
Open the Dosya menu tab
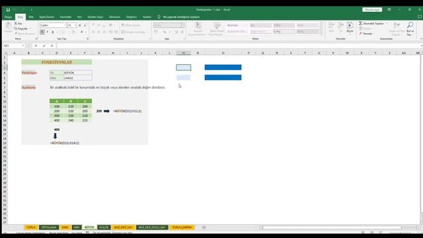tap(8, 17)
